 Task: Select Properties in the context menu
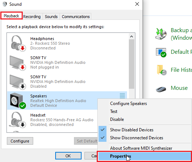pyautogui.click(x=145, y=156)
